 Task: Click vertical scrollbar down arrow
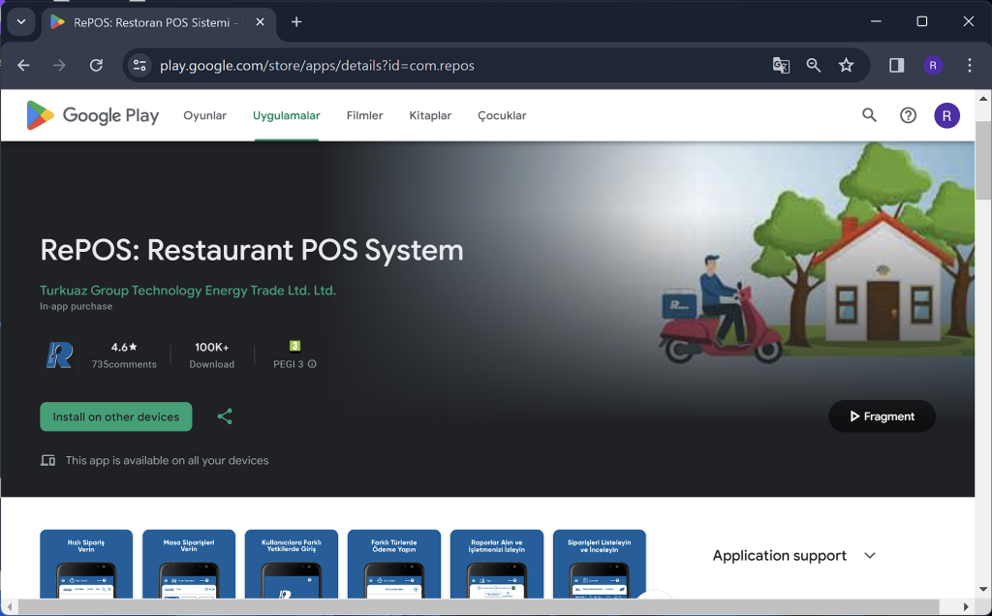pyautogui.click(x=983, y=589)
